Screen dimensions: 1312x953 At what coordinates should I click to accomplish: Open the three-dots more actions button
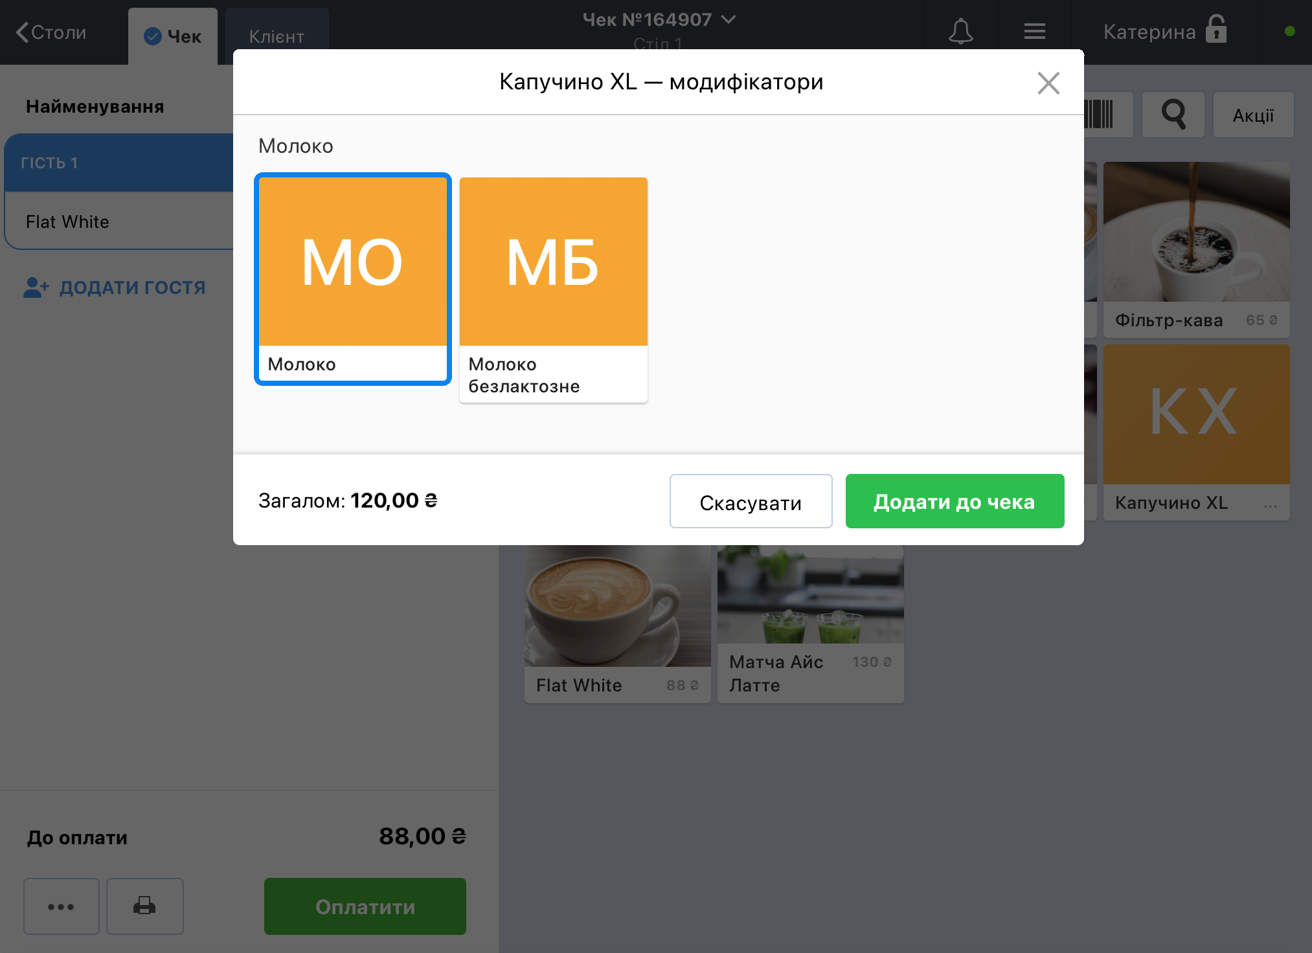[x=61, y=906]
